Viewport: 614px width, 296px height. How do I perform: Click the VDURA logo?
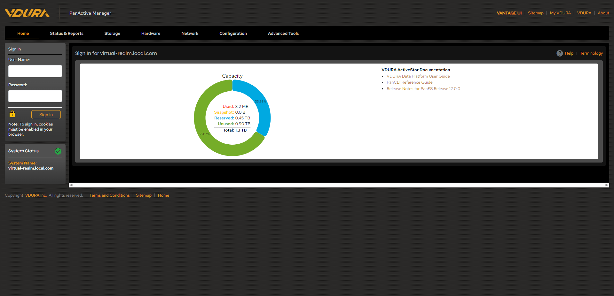click(27, 13)
